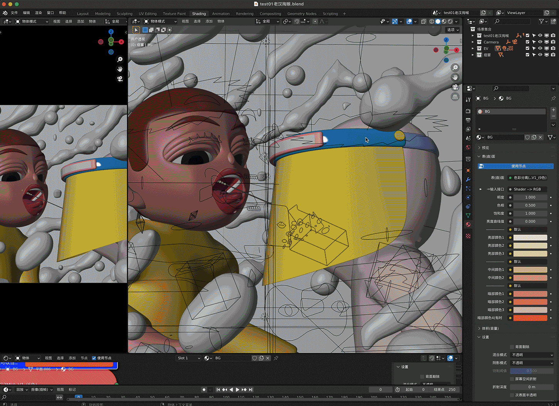
Task: Switch to the Geometry Nodes workspace tab
Action: (302, 13)
